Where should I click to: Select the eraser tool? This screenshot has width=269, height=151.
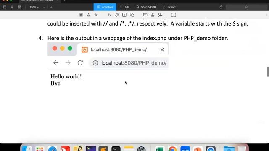point(117,15)
